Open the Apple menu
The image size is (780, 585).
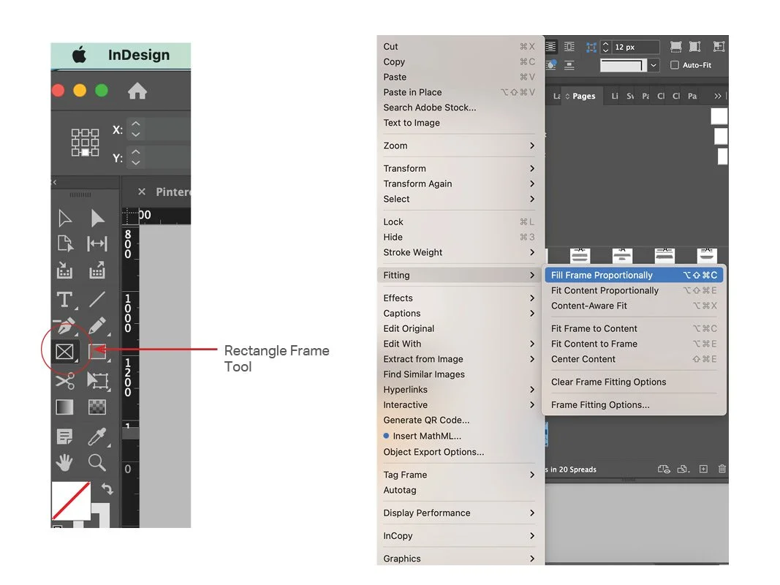click(80, 55)
